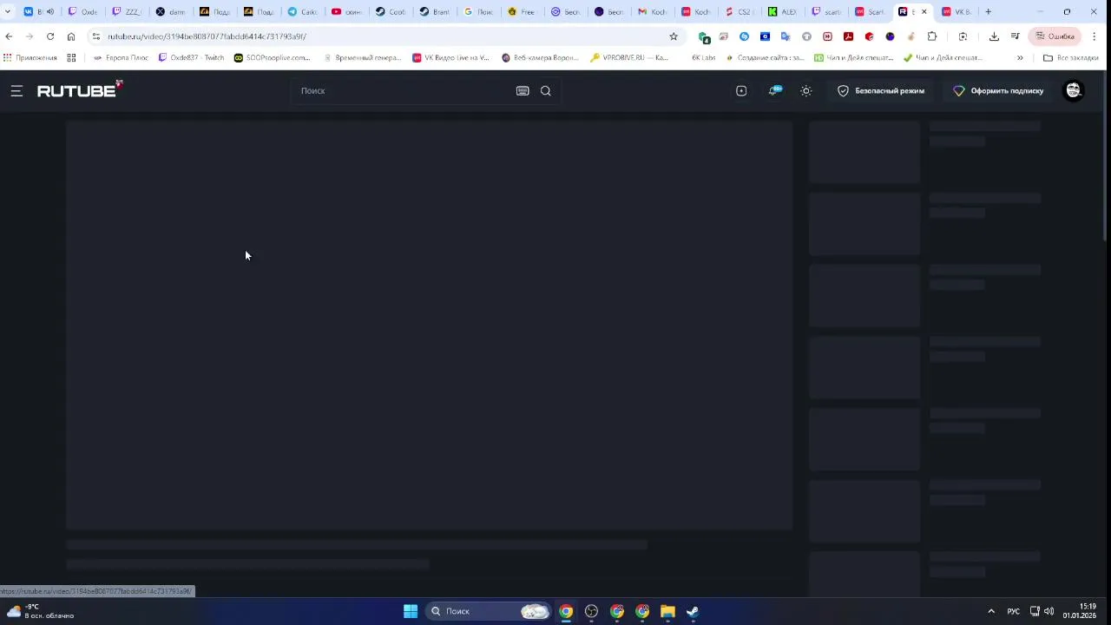Viewport: 1111px width, 625px height.
Task: Open the site information icon beside URL
Action: (95, 36)
